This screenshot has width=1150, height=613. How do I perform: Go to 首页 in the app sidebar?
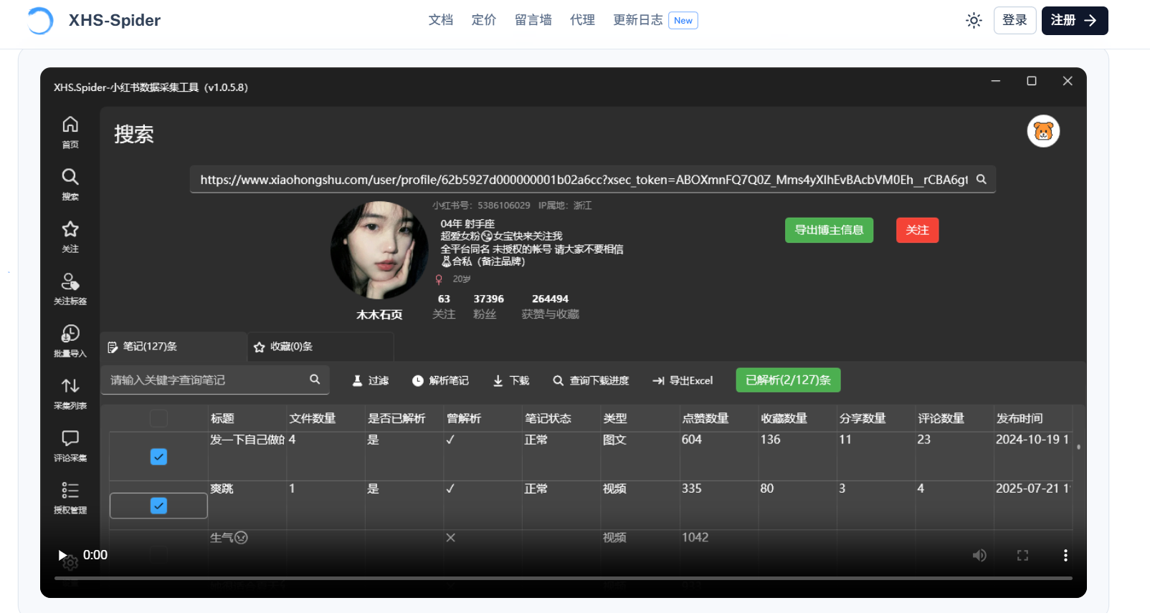pyautogui.click(x=70, y=132)
